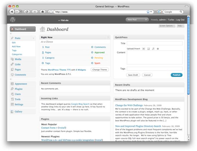Click the Visit site link

click(63, 20)
